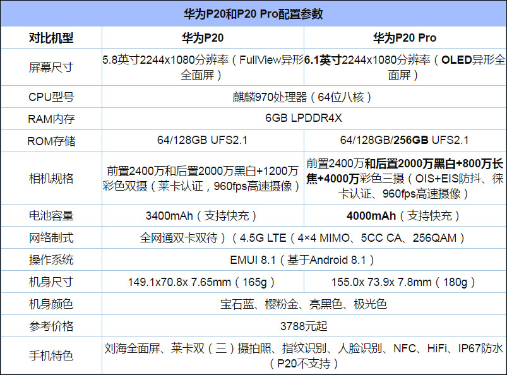The height and width of the screenshot is (375, 507).
Task: Click the P20 camera cell with 1200万彩色双摄
Action: (203, 178)
